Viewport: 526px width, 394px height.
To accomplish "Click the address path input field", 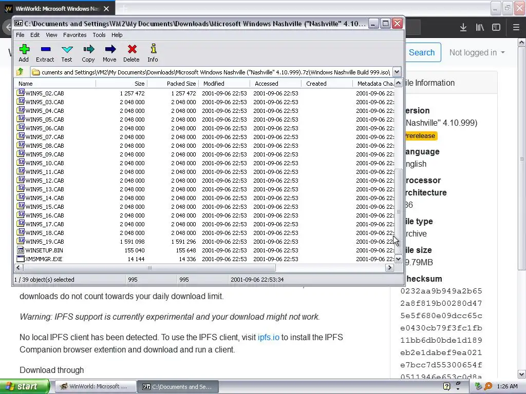I will 211,72.
